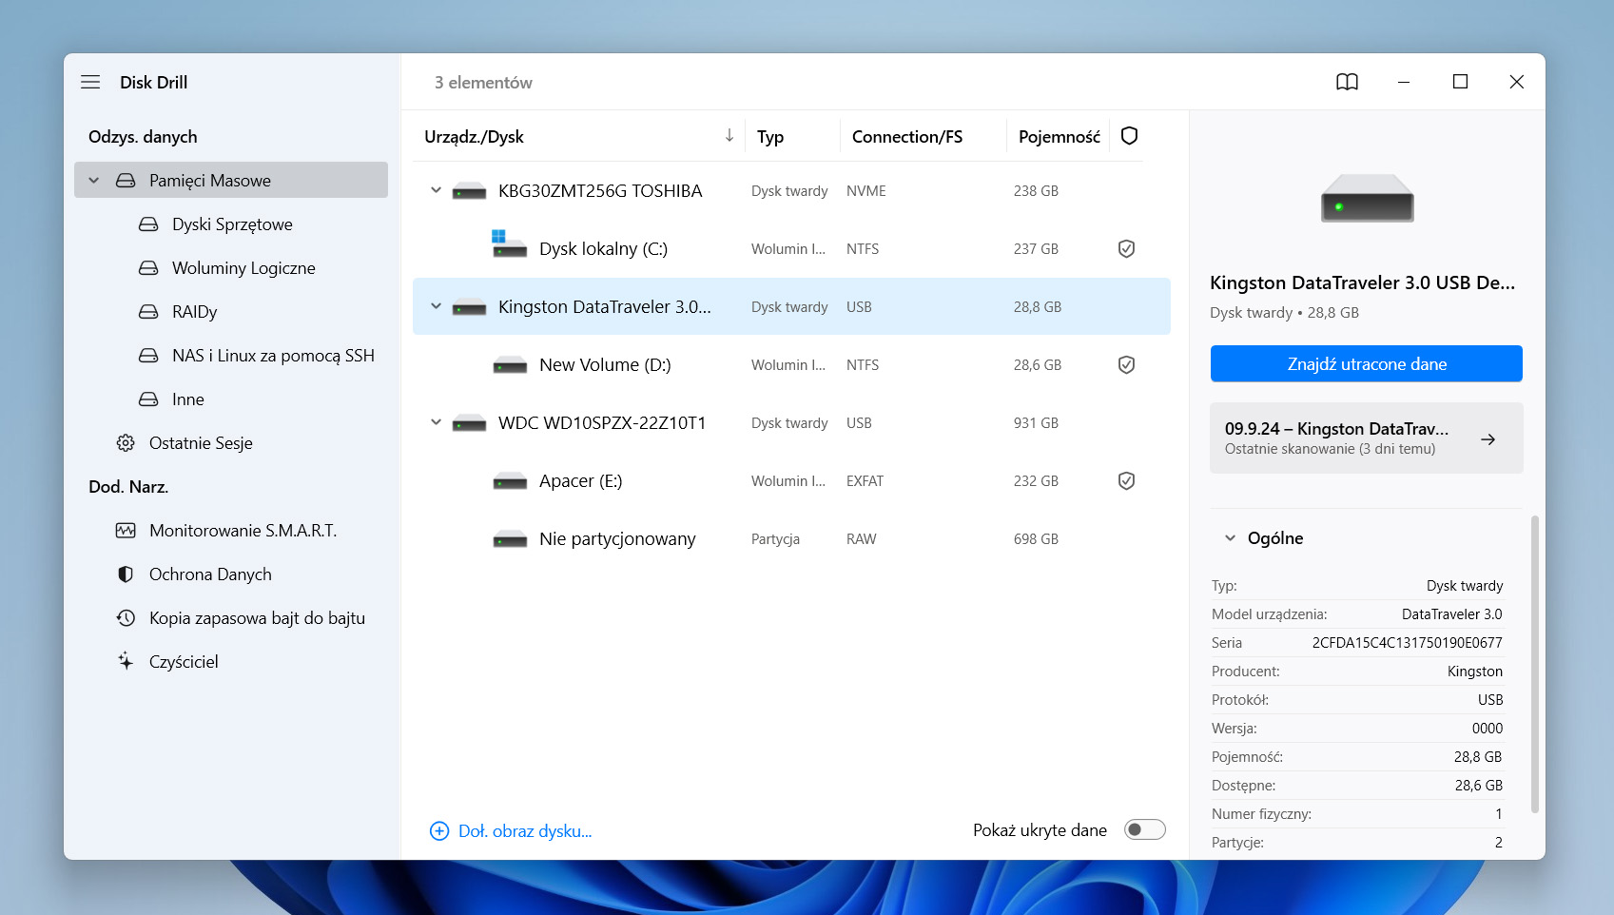The width and height of the screenshot is (1614, 915).
Task: Open the hamburger menu next to Disk Drill
Action: (x=90, y=82)
